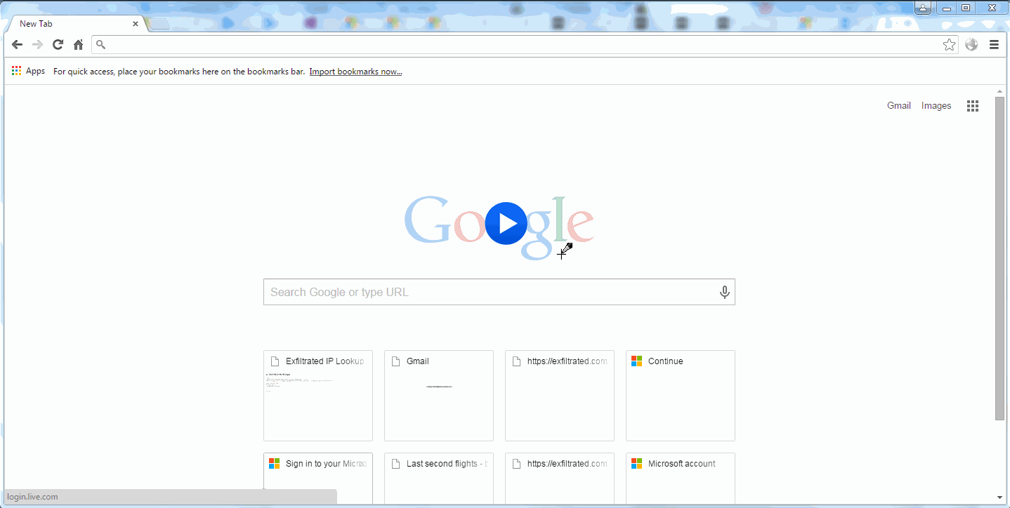
Task: Click the forward navigation arrow
Action: coord(37,45)
